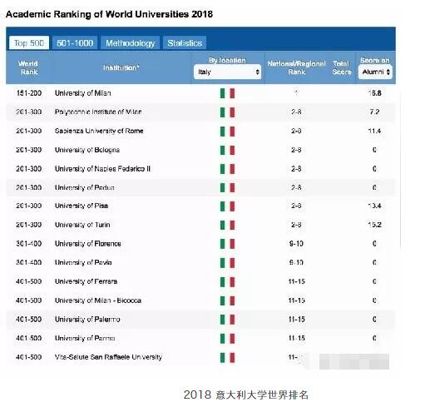Screen dimensions: 430x407
Task: Open the Statistics tab
Action: (185, 43)
